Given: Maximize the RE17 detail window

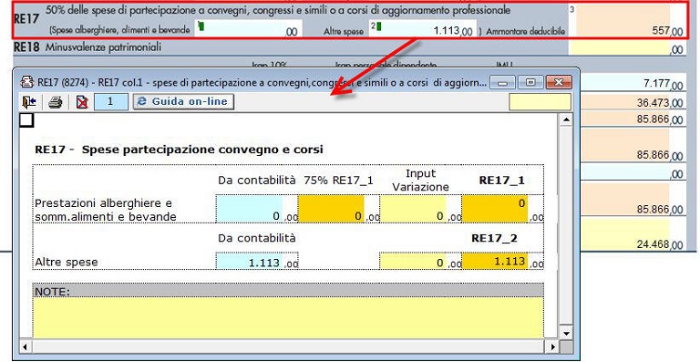Looking at the screenshot, I should coord(530,83).
